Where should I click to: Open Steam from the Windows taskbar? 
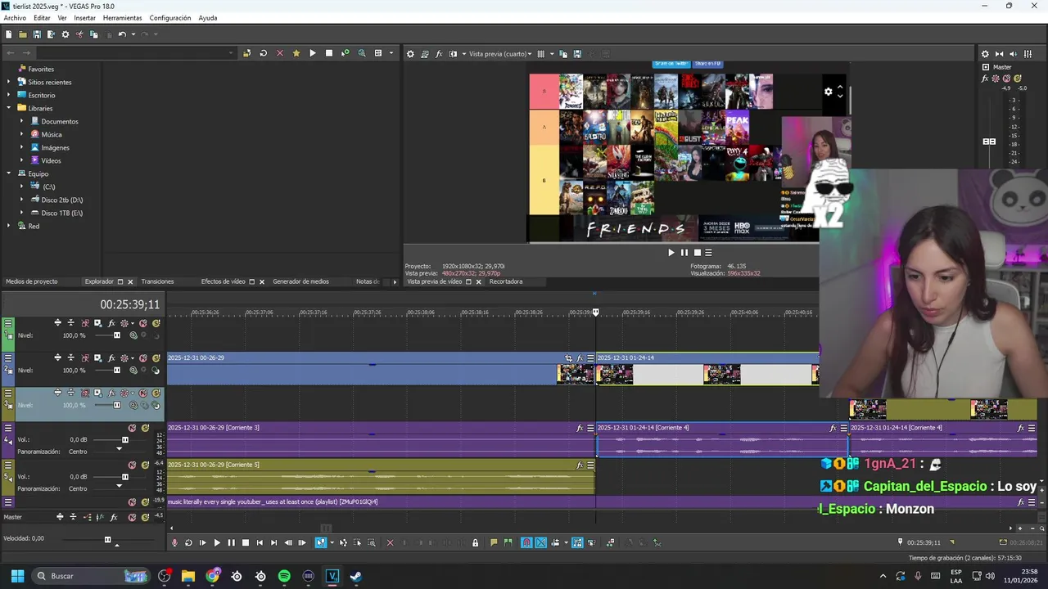click(355, 576)
